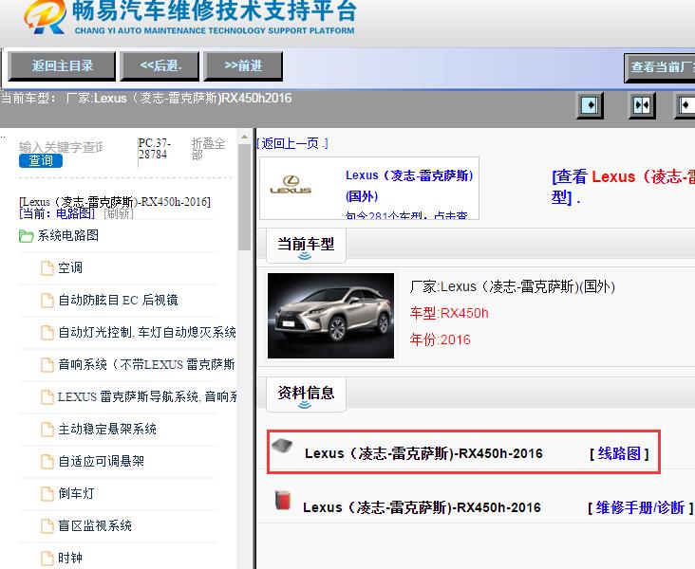695x569 pixels.
Task: Click the red book icon for 维修手册 row
Action: 283,501
